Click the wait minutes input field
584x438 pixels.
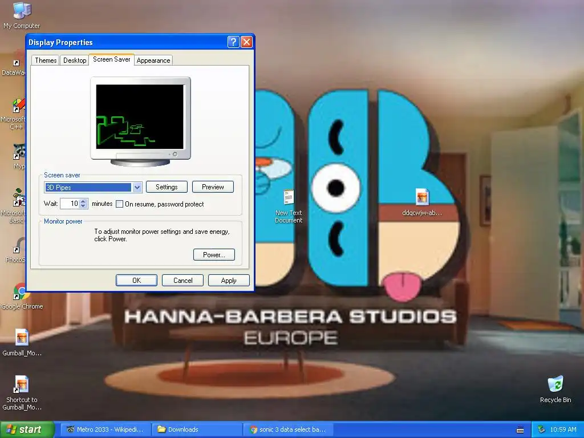[x=70, y=204]
